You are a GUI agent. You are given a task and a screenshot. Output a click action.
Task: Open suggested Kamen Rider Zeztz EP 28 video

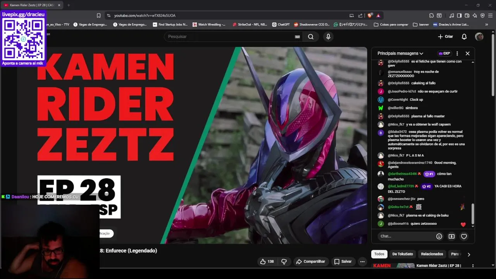pyautogui.click(x=439, y=265)
